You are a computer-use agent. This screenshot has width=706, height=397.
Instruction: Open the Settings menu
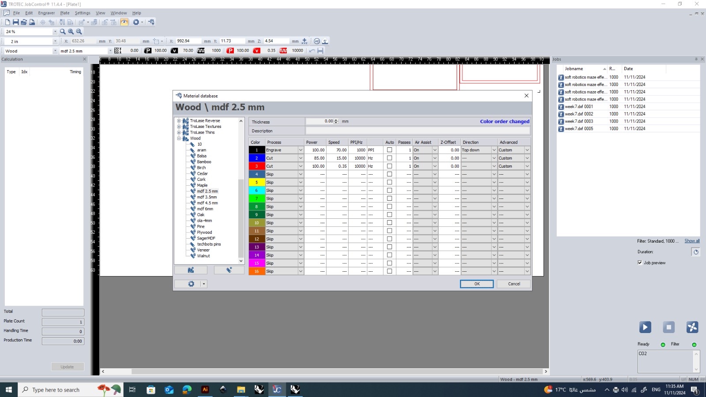pos(83,13)
